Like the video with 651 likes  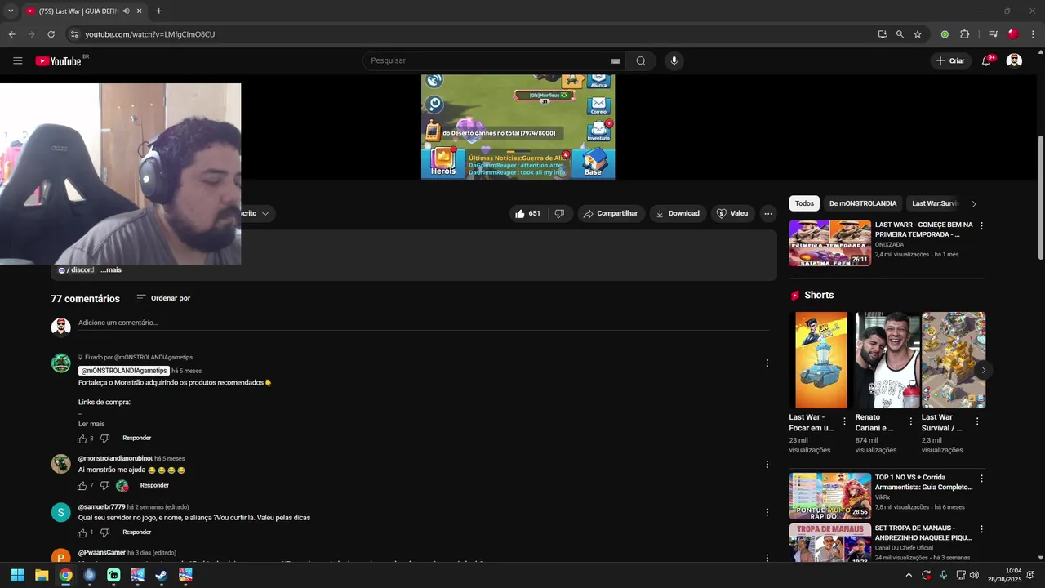[527, 213]
